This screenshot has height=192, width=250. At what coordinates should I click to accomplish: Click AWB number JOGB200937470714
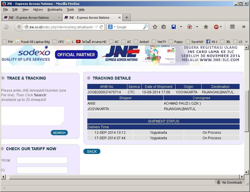[x=104, y=92]
